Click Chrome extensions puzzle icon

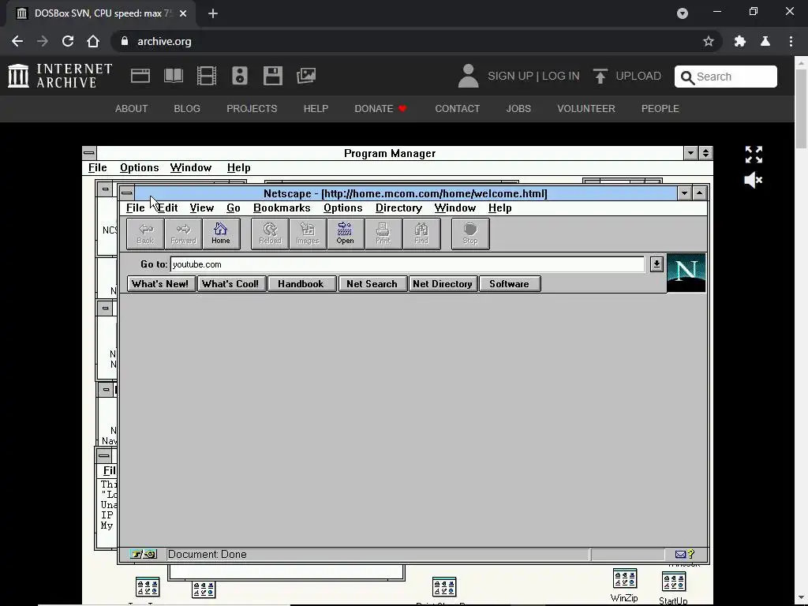point(740,41)
